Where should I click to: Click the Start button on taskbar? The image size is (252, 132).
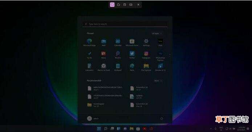coord(99,129)
